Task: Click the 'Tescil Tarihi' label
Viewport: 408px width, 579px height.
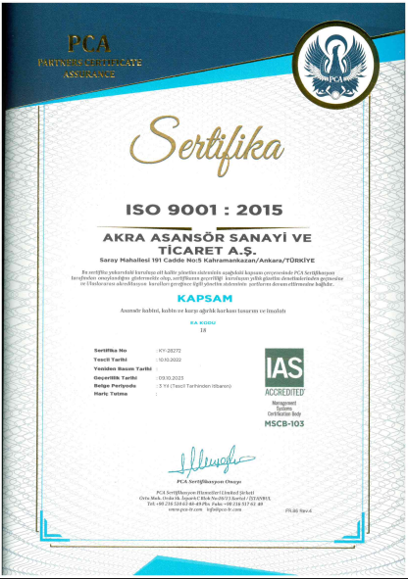Action: point(110,360)
